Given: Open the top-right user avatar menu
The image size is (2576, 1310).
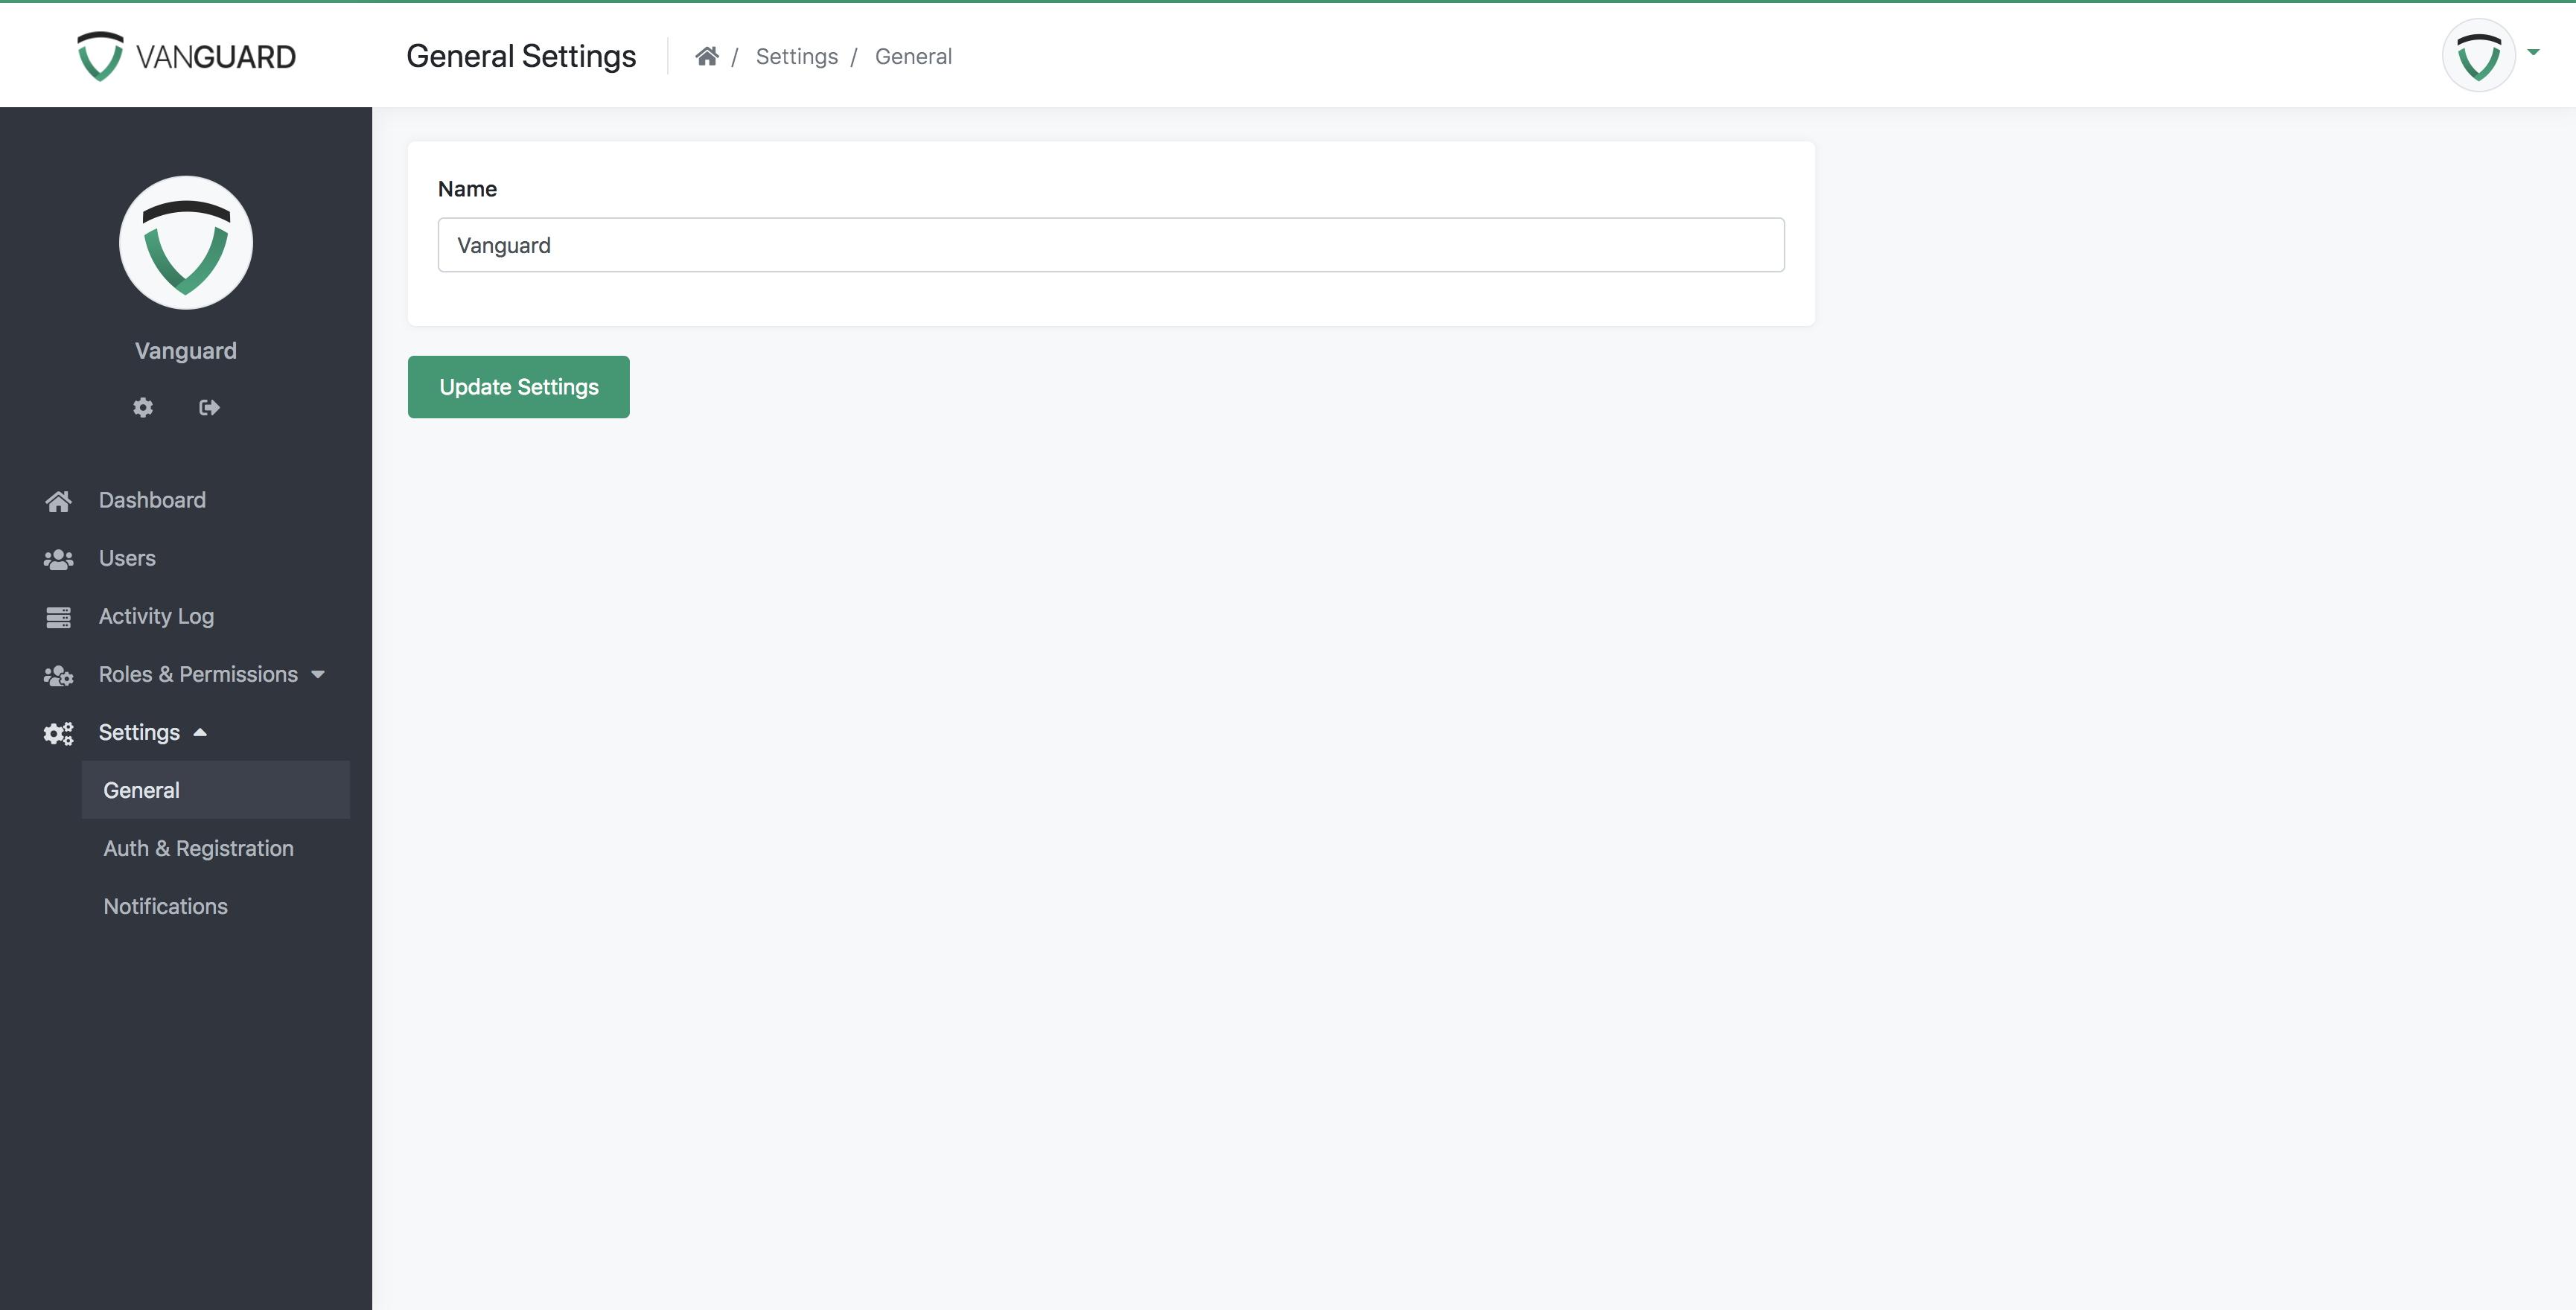Looking at the screenshot, I should 2478,56.
